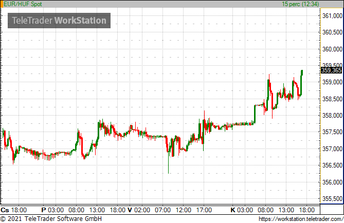
Task: Click the 357,000 price axis label
Action: 332,149
